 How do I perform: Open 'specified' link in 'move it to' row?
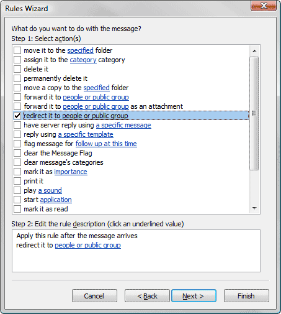click(x=81, y=50)
